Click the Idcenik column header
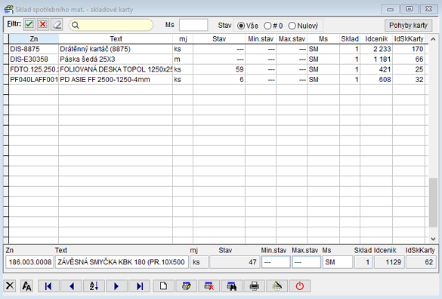442x299 pixels. click(376, 38)
